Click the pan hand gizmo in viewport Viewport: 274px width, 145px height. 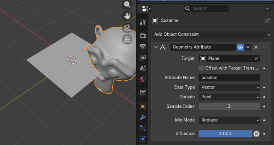pyautogui.click(x=127, y=16)
